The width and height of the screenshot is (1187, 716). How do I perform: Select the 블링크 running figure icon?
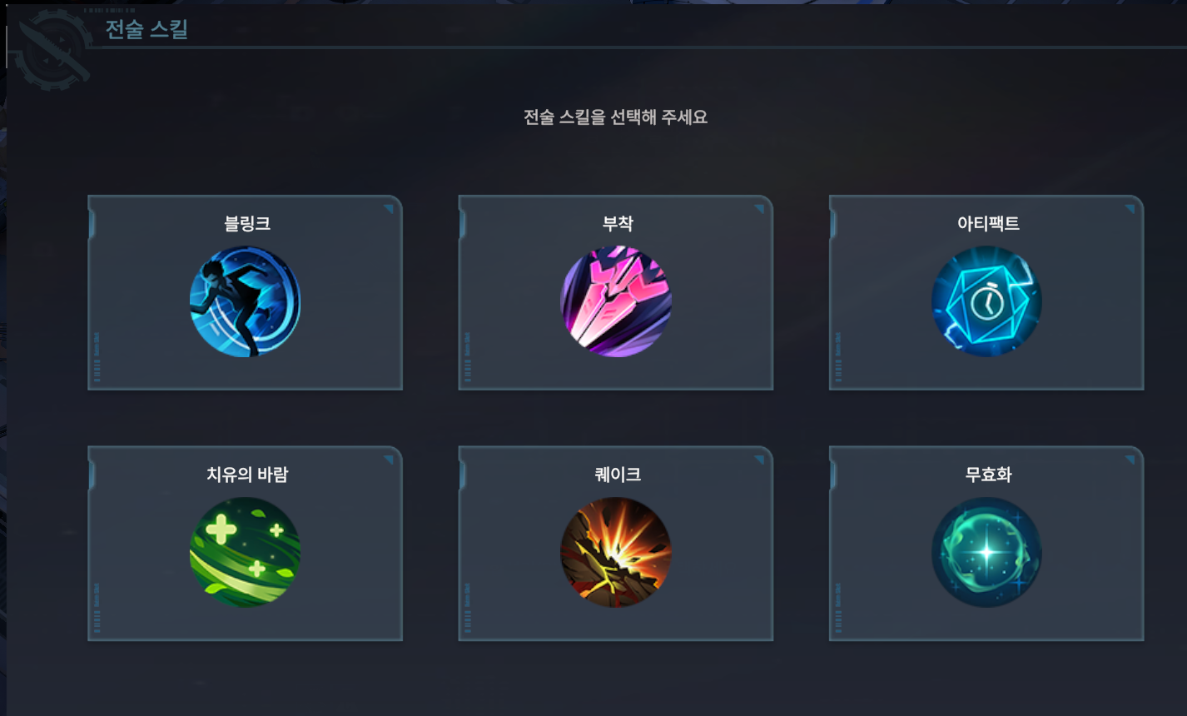click(246, 302)
